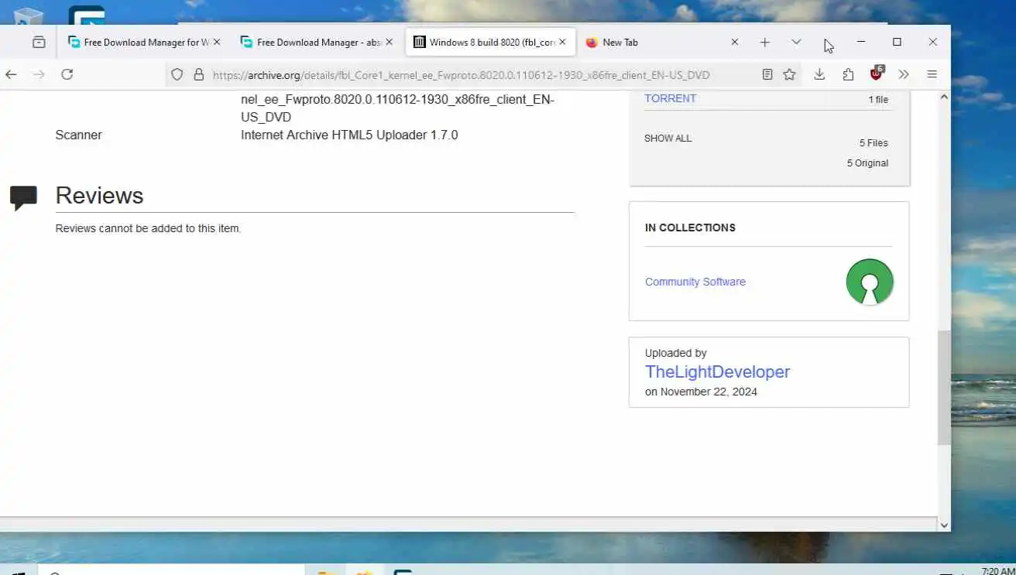Toggle reader view in address bar
Image resolution: width=1016 pixels, height=575 pixels.
coord(767,74)
